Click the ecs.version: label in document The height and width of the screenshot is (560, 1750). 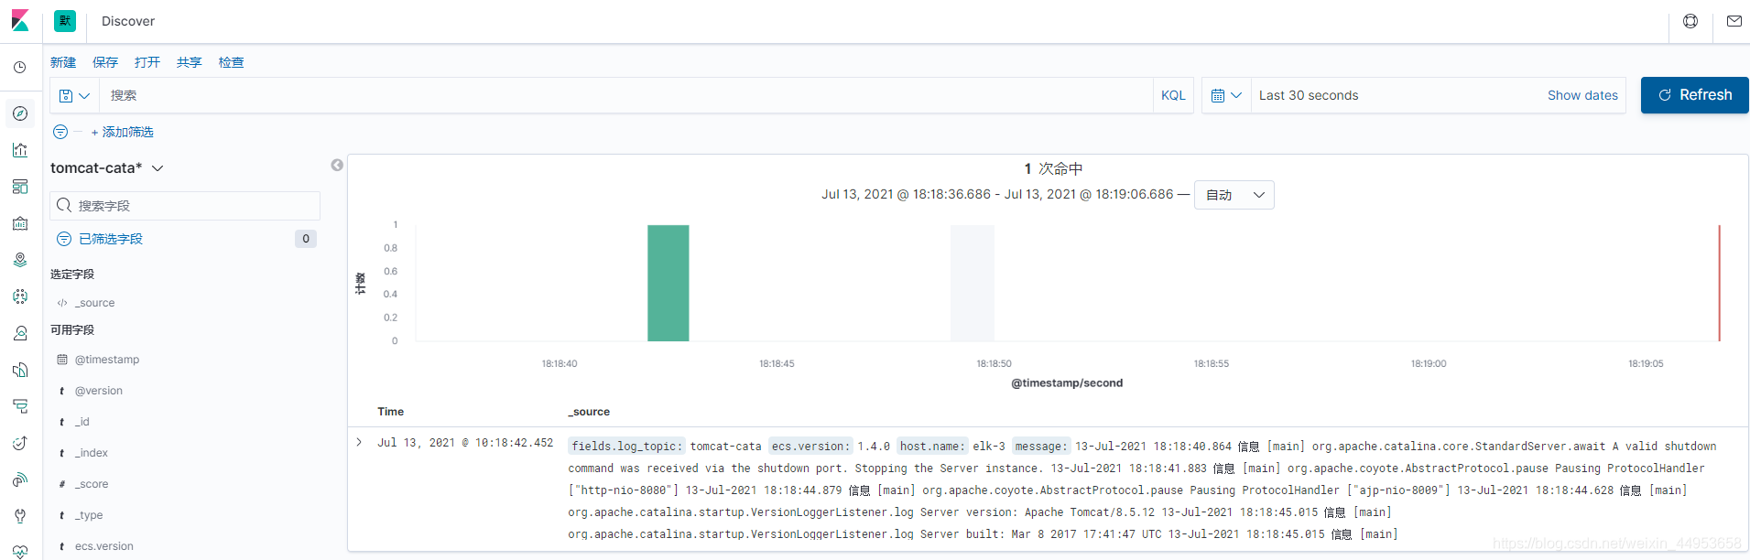click(810, 447)
